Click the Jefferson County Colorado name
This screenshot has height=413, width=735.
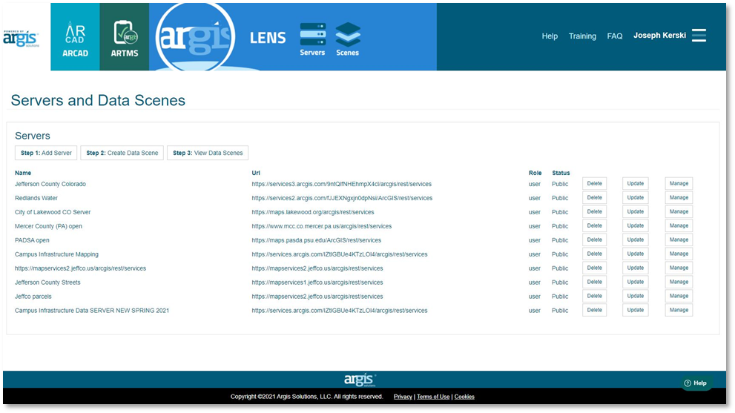point(50,184)
